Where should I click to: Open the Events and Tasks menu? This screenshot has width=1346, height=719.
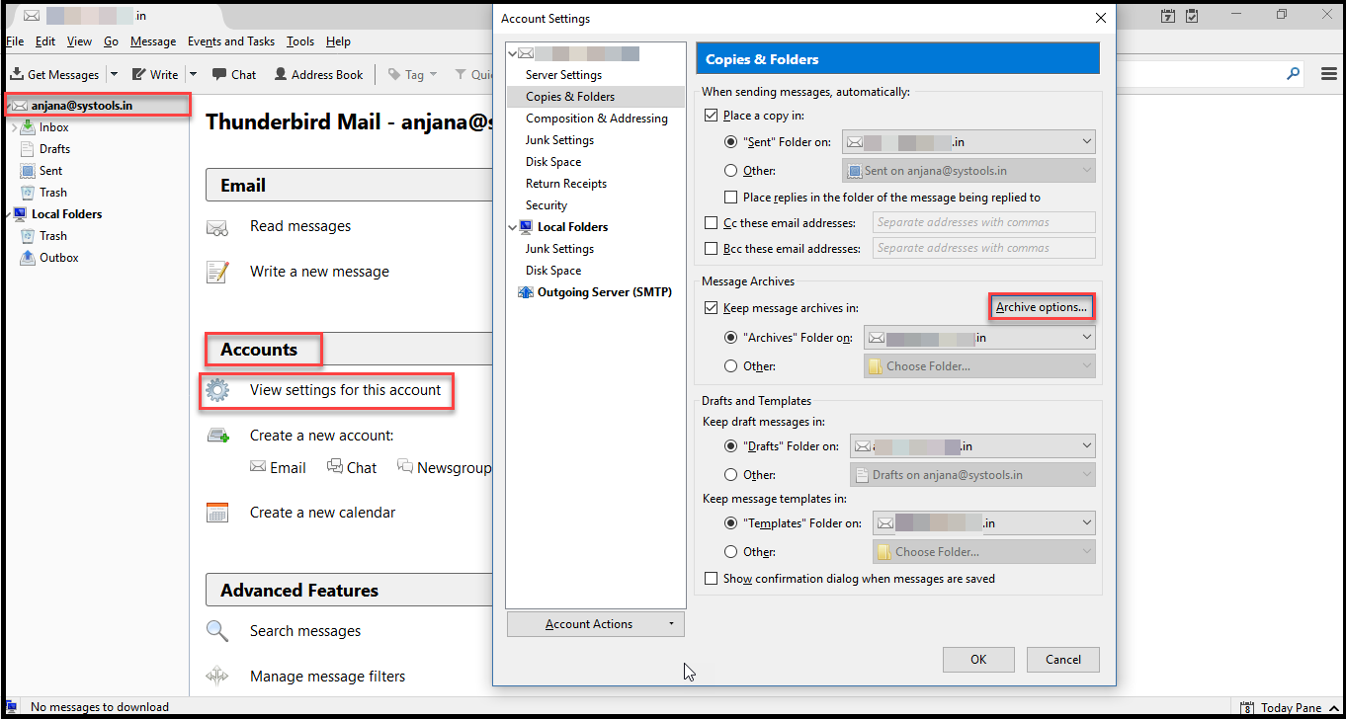[x=231, y=41]
